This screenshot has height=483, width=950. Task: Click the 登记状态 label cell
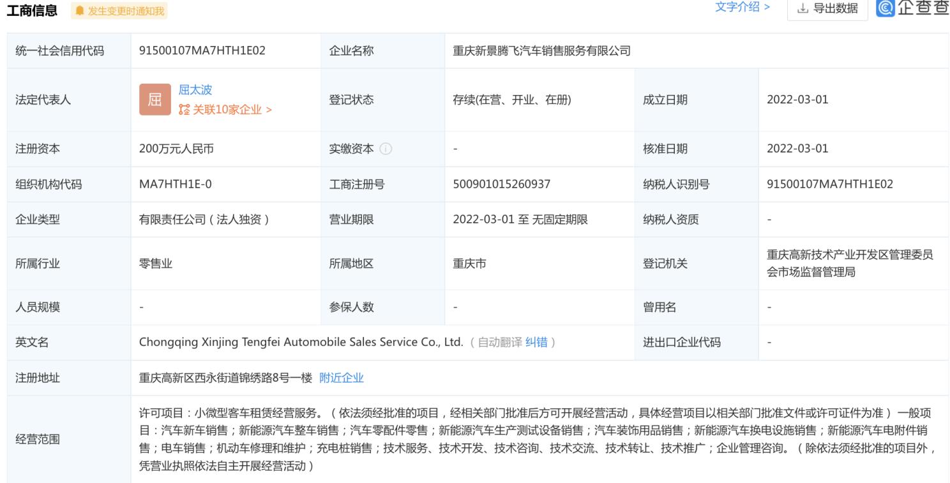point(382,100)
